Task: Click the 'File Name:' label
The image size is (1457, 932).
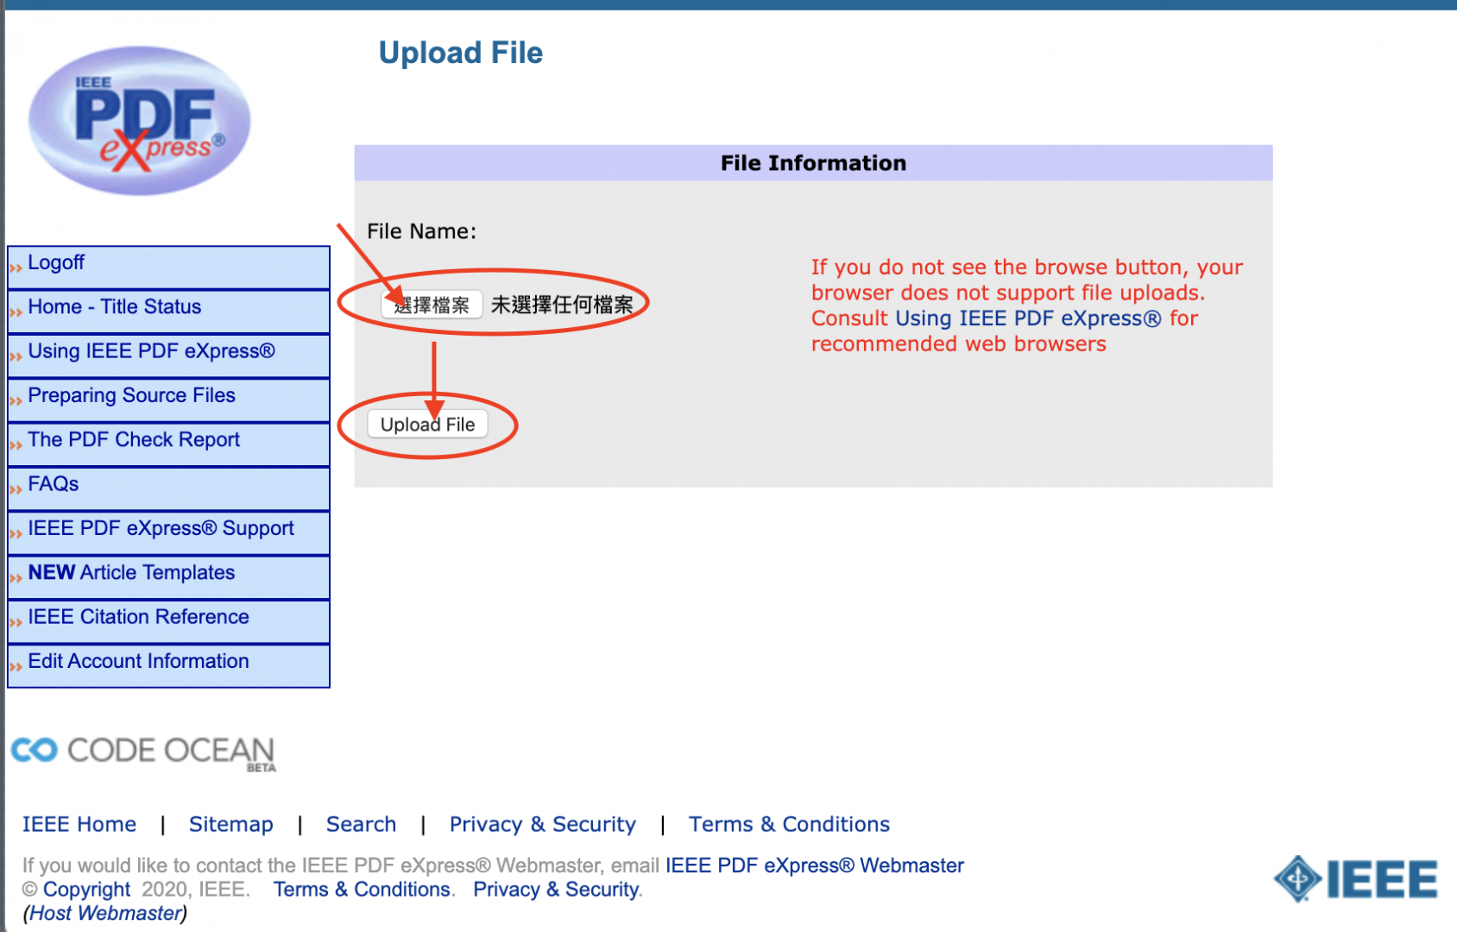Action: 421,231
